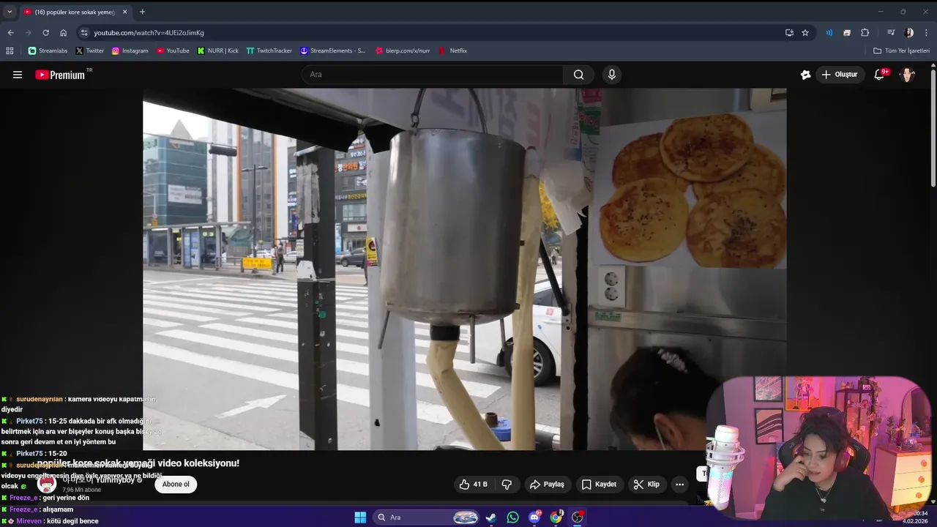Open WhatsApp from the taskbar
The height and width of the screenshot is (527, 937).
coord(512,517)
